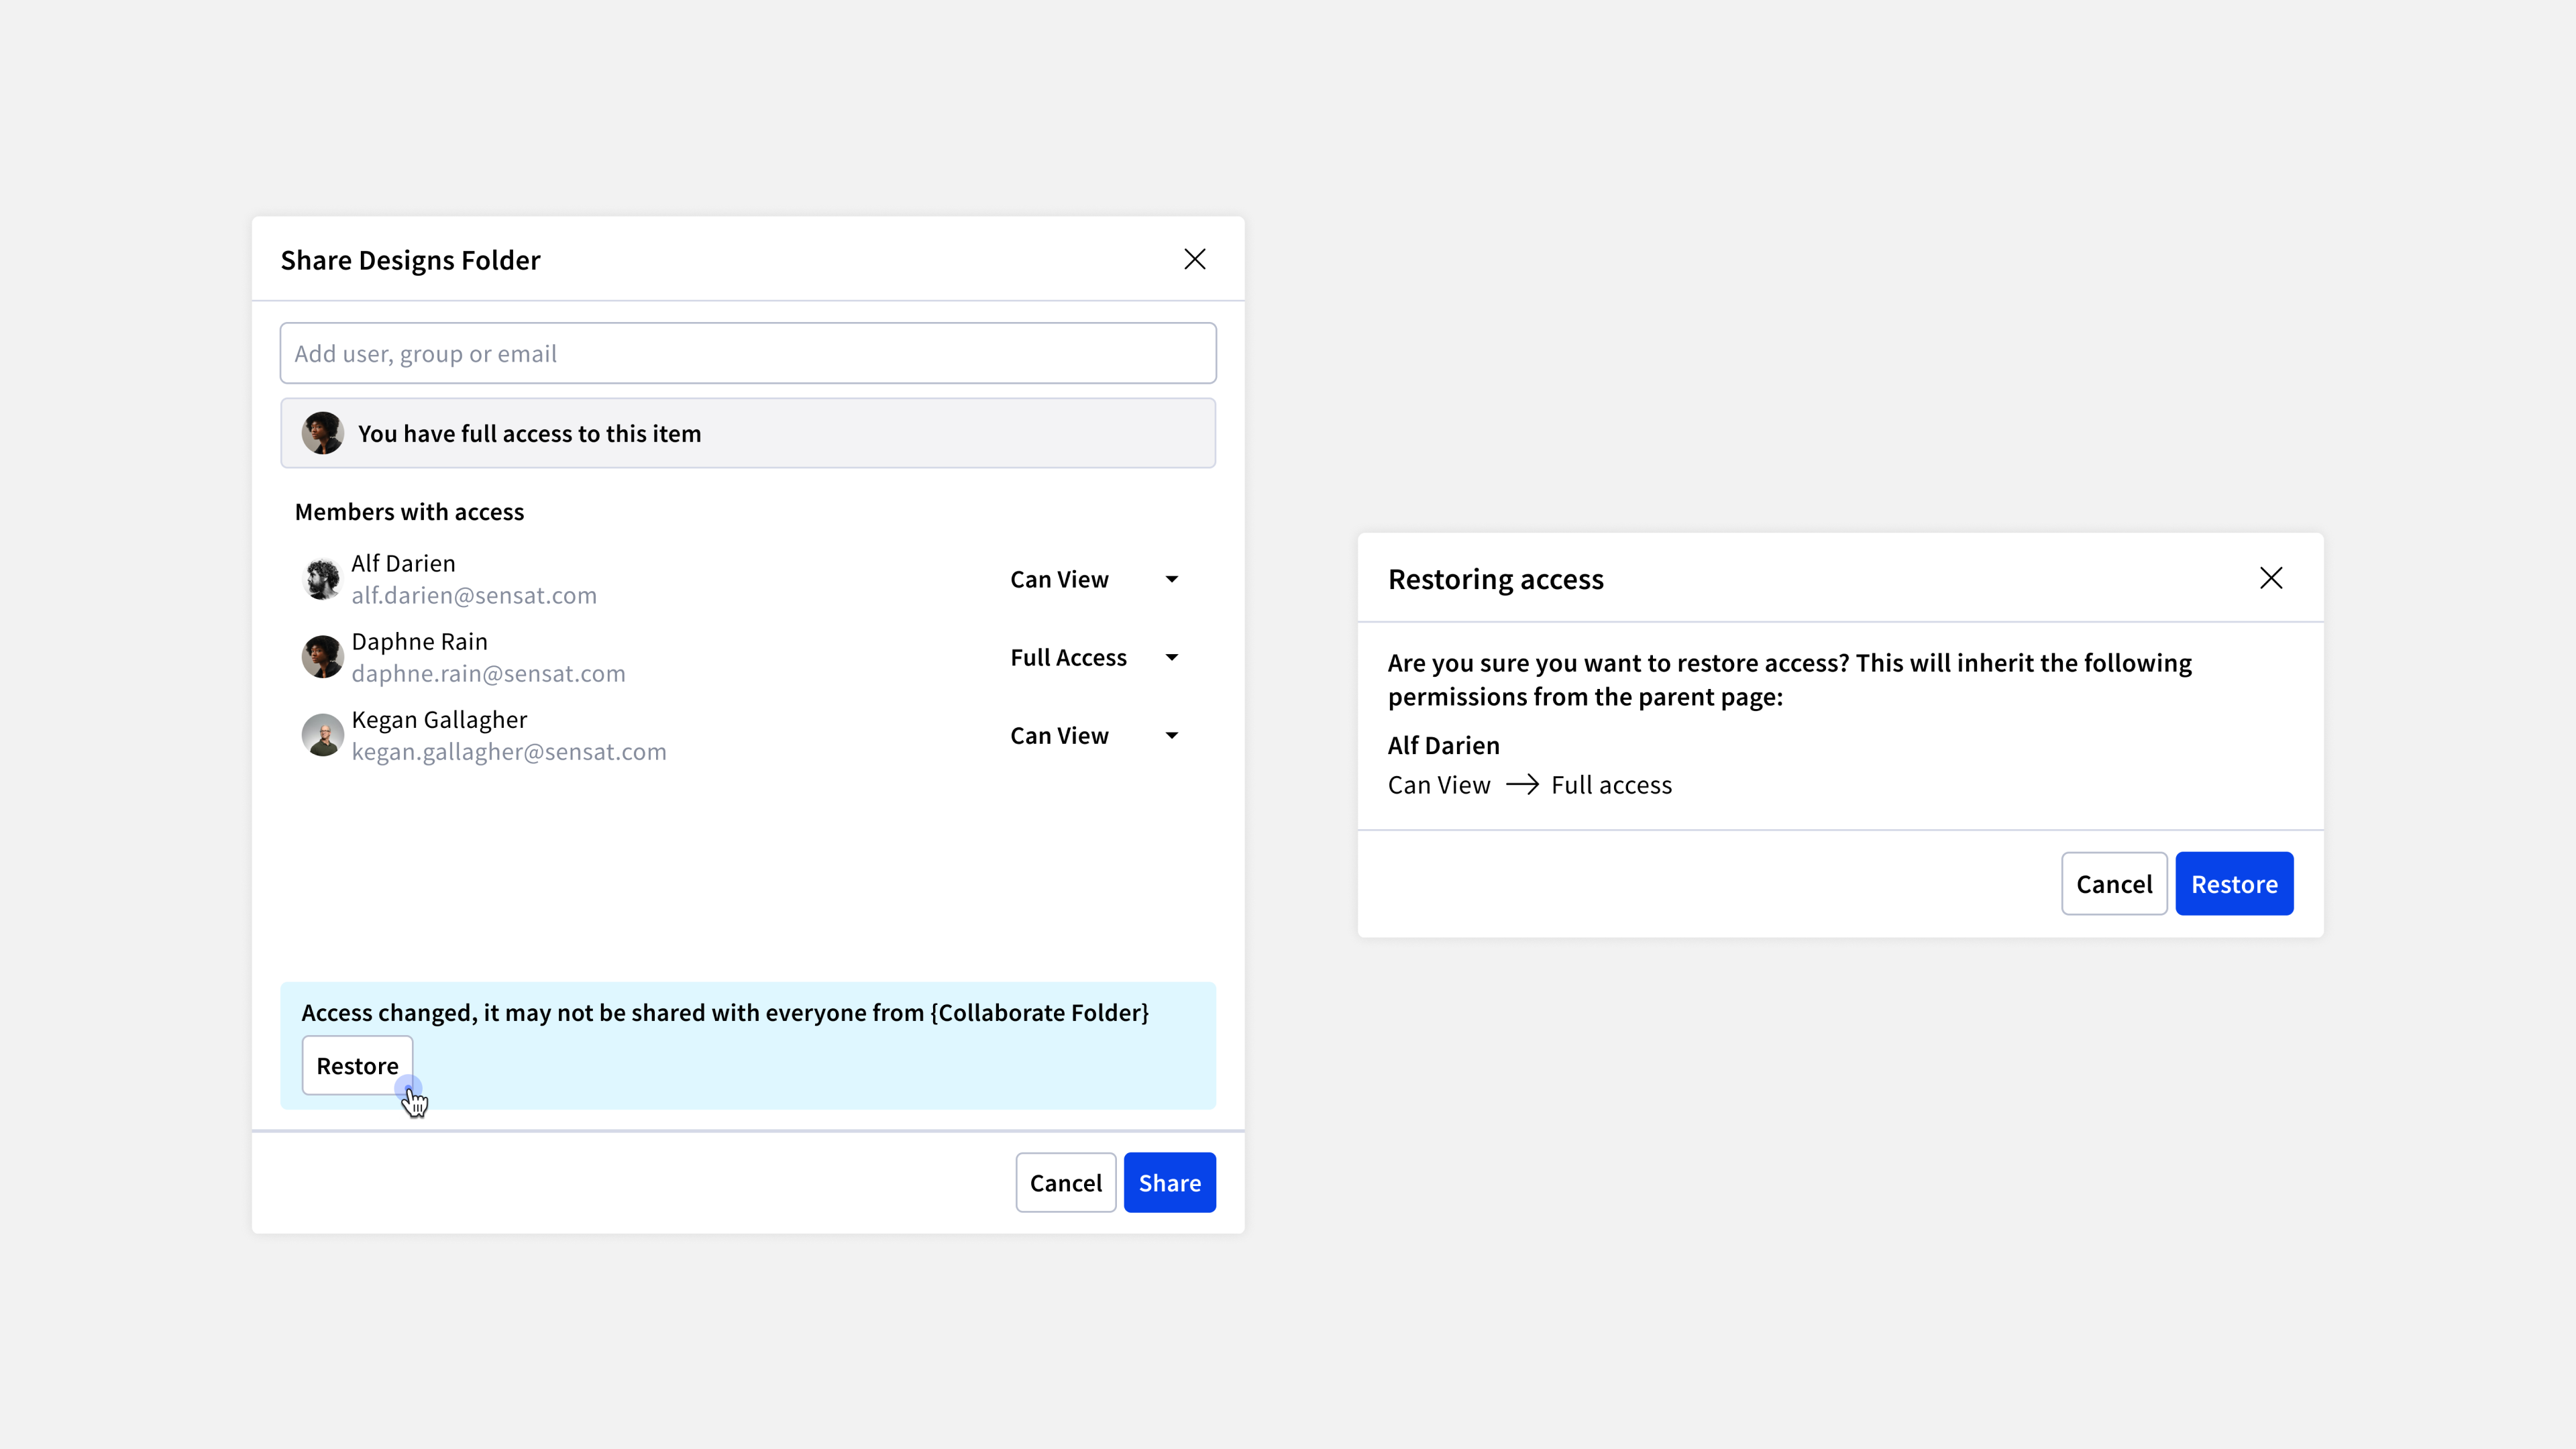Click the Add user, group or email field
This screenshot has width=2576, height=1449.
tap(748, 353)
